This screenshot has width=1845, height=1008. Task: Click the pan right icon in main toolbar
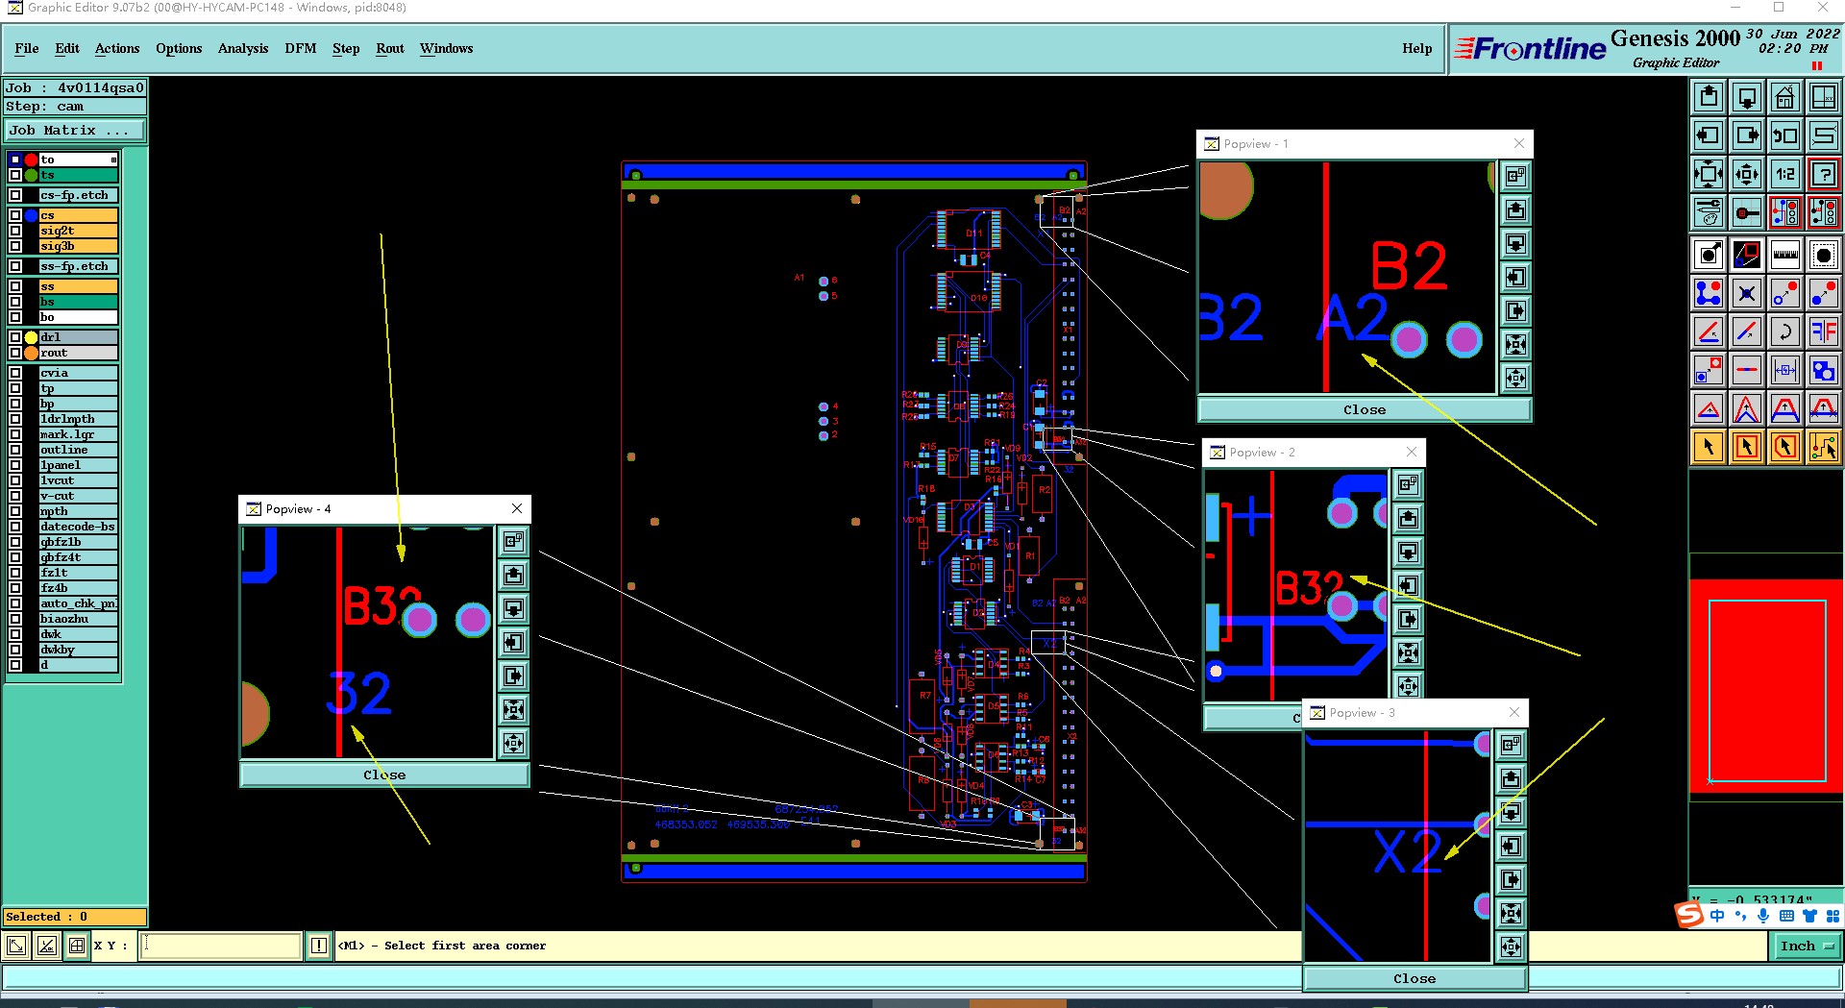(1747, 135)
